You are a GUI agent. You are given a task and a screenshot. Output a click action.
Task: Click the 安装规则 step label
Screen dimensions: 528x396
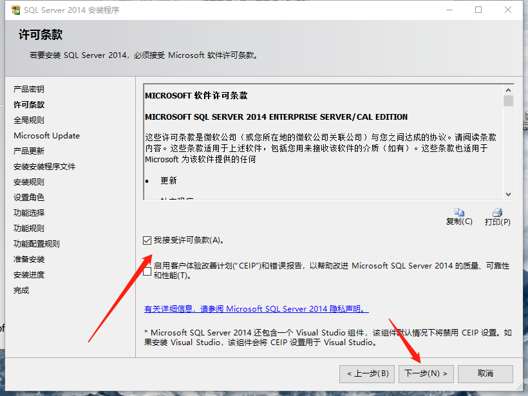click(x=29, y=182)
